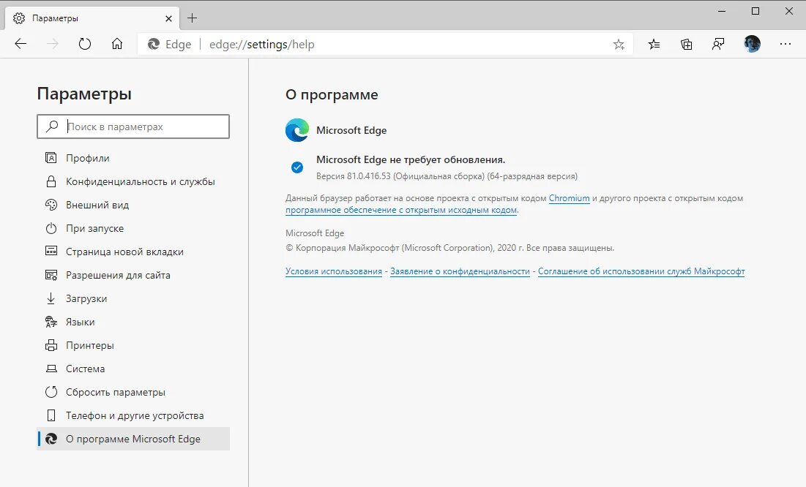Click the О программе heading
806x487 pixels.
pyautogui.click(x=332, y=95)
